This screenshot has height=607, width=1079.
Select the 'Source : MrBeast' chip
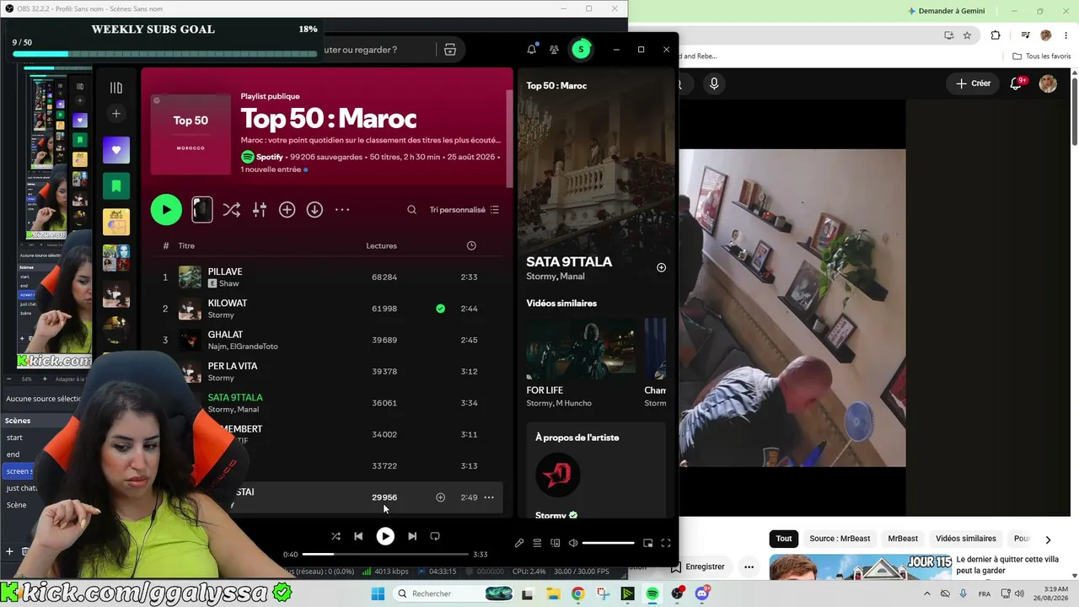click(x=840, y=539)
